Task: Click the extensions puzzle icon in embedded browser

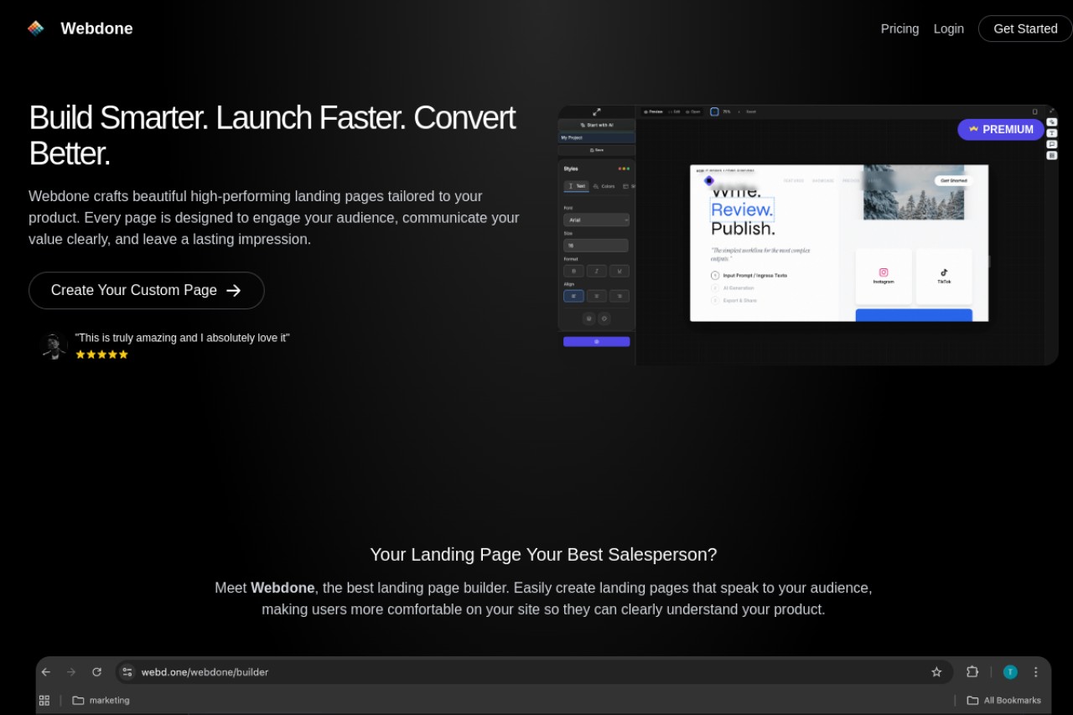Action: click(972, 672)
